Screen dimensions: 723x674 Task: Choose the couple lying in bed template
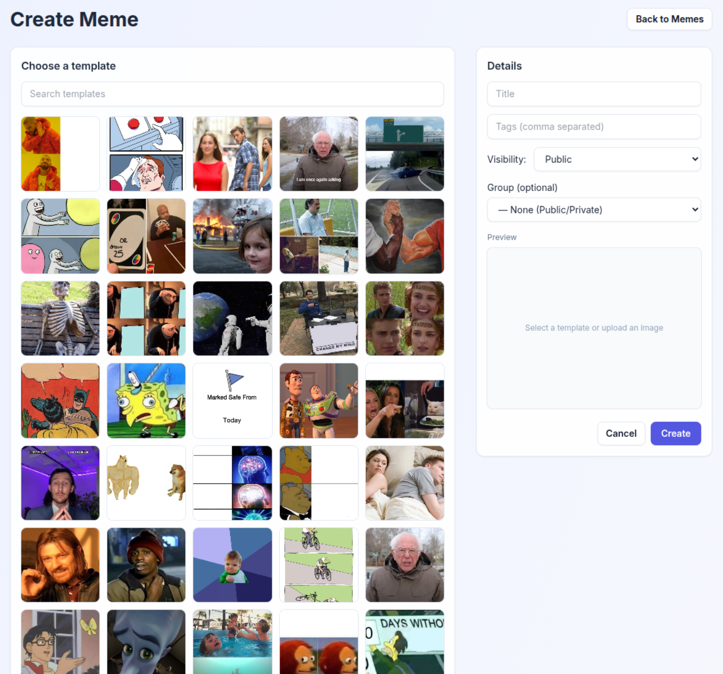pos(405,483)
